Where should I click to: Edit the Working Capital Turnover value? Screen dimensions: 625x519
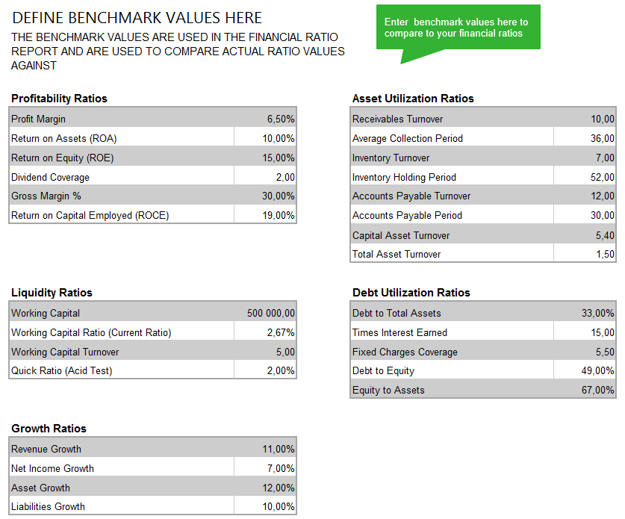pos(266,352)
